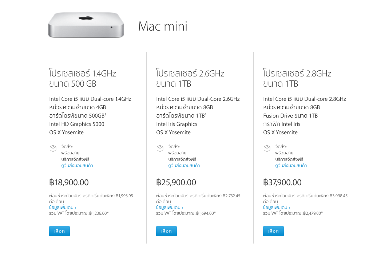
Task: Click the shipping box icon for 2.6GHz model
Action: click(x=160, y=149)
